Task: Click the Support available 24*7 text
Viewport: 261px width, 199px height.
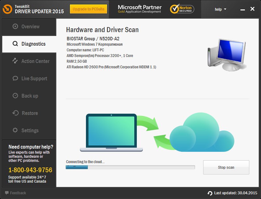Action: coord(27,177)
